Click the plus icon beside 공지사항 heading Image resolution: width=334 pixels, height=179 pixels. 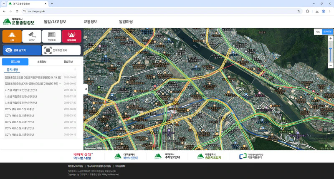tap(75, 69)
